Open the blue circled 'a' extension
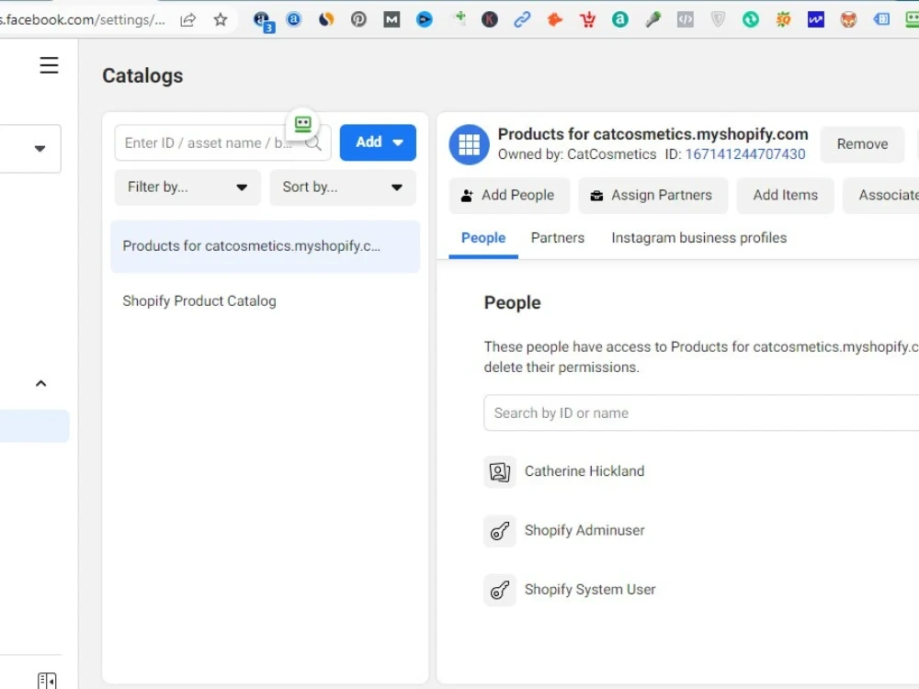 click(x=294, y=20)
